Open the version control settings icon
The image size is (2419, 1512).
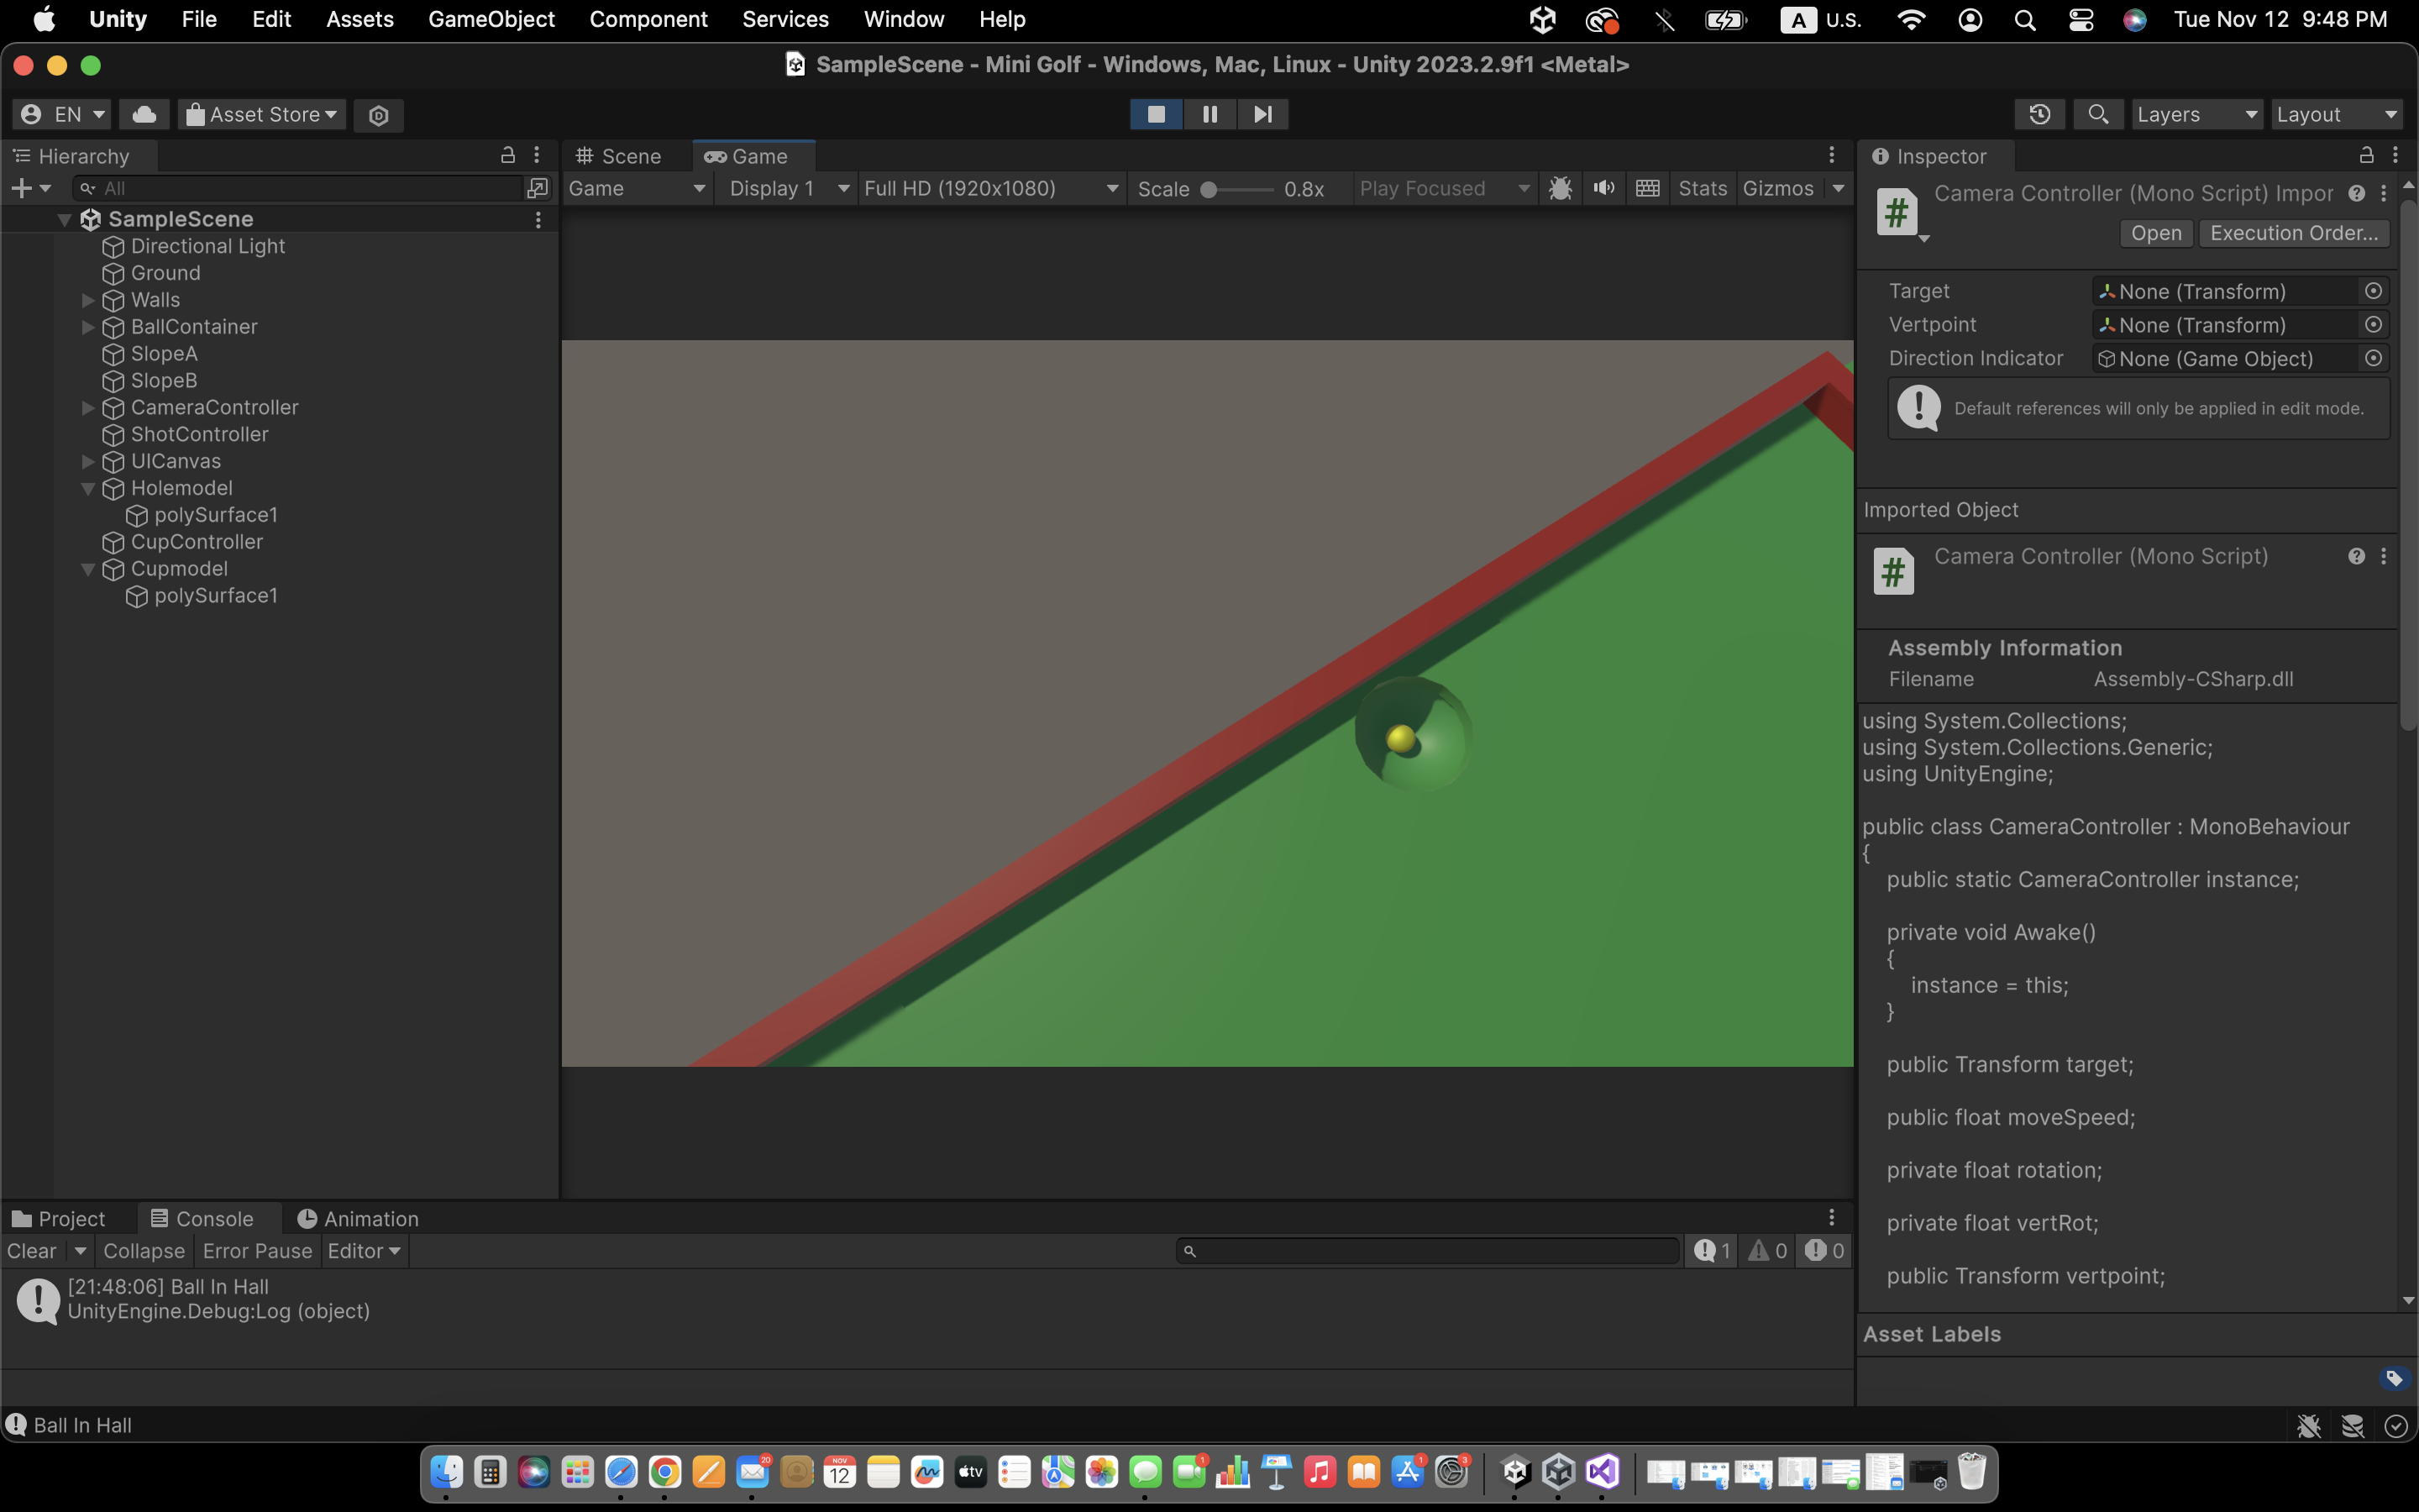click(x=379, y=115)
